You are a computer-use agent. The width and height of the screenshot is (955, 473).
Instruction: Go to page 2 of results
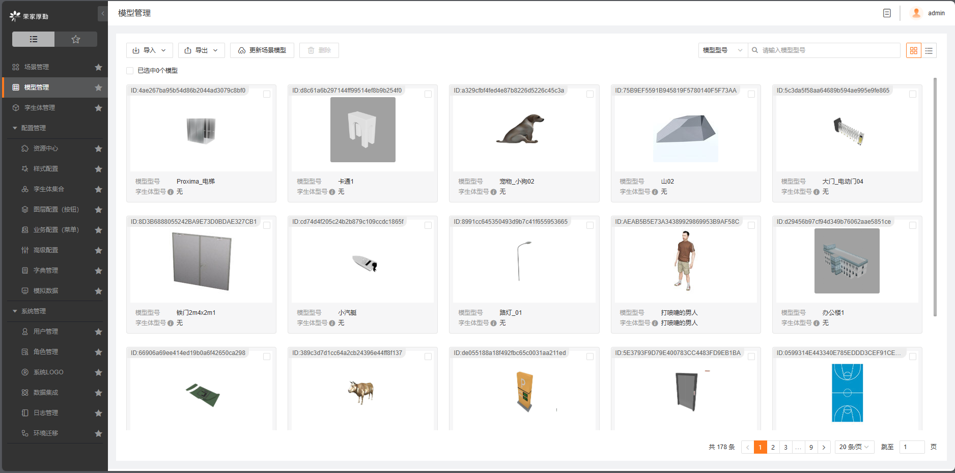(773, 447)
